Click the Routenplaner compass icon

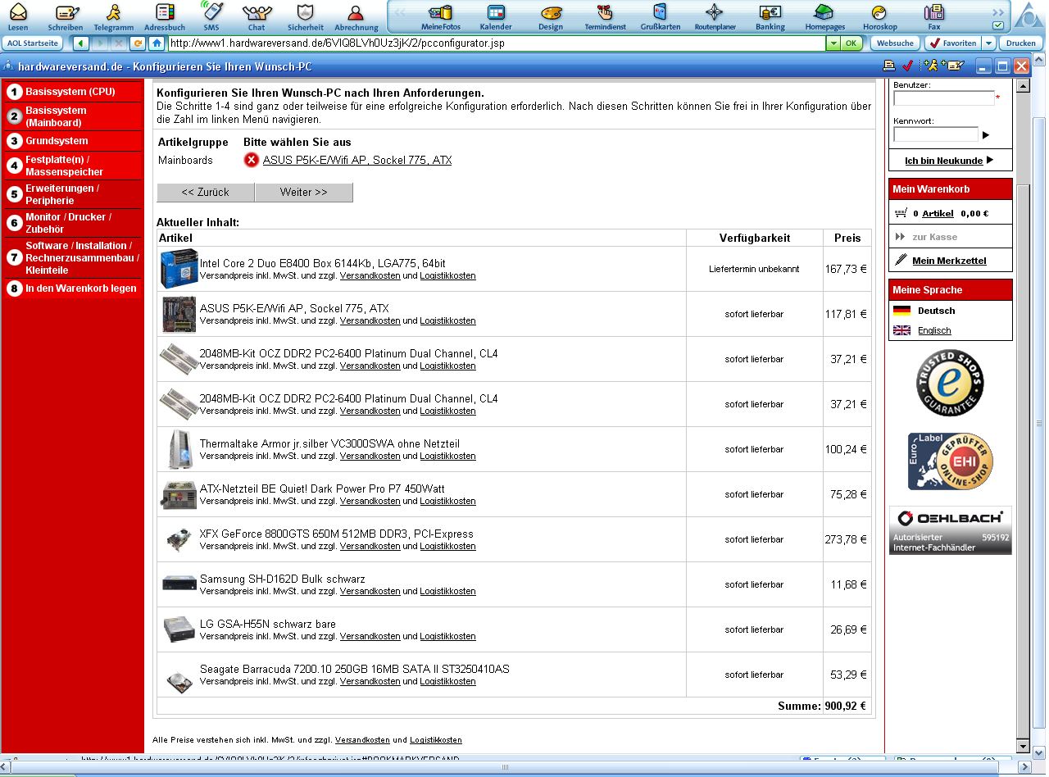tap(715, 16)
